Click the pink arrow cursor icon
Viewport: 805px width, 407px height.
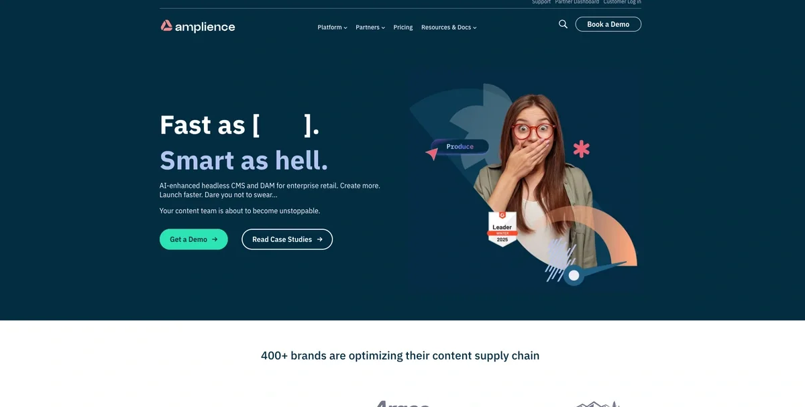tap(432, 154)
